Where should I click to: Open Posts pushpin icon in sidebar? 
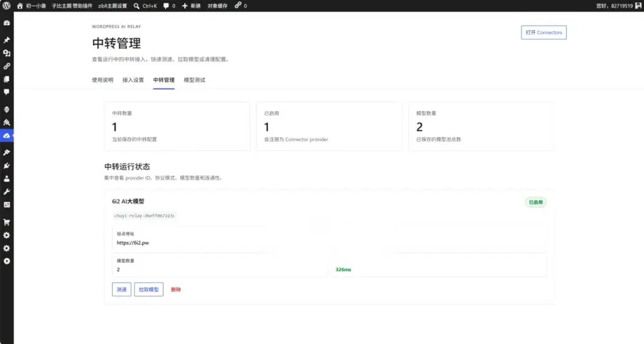coord(6,41)
